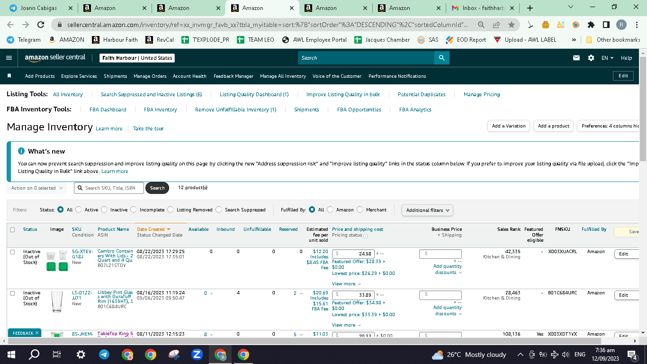Viewport: 647px width, 364px height.
Task: Open a new browser tab
Action: (x=530, y=8)
